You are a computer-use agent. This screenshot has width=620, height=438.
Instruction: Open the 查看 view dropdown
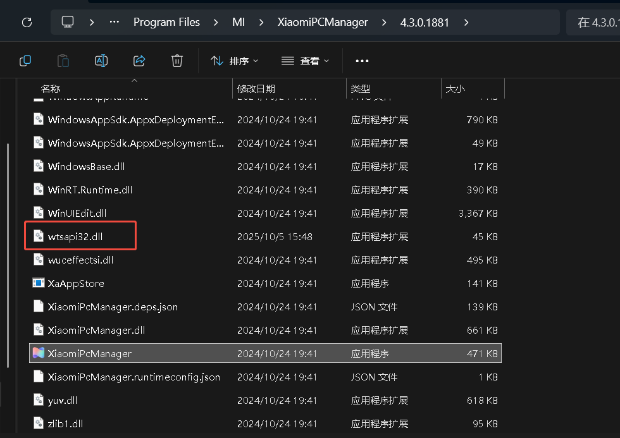[305, 61]
